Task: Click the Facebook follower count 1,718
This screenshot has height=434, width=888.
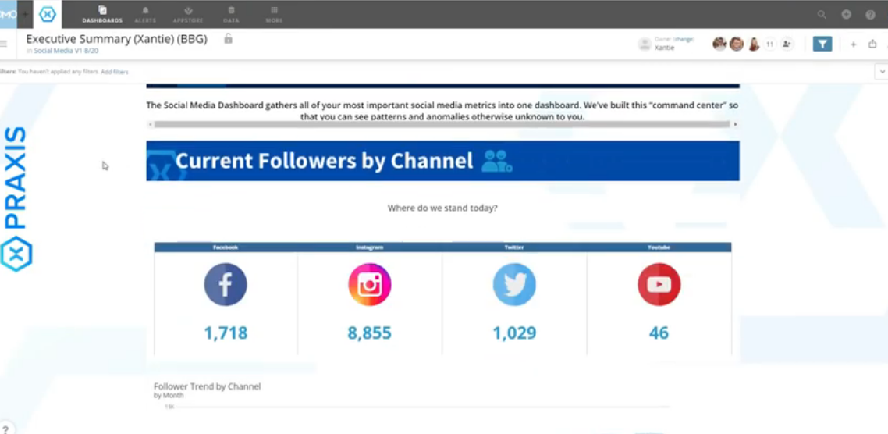Action: [226, 333]
